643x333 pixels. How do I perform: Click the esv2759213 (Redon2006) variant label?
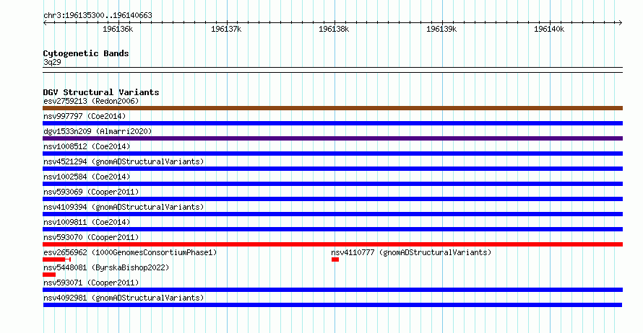[x=91, y=101]
